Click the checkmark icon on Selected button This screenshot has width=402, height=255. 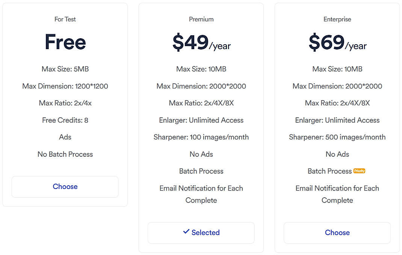coord(185,232)
